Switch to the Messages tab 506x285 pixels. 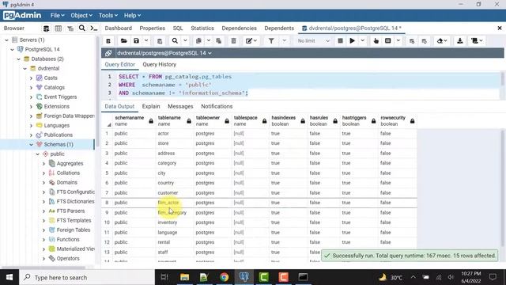coord(180,106)
